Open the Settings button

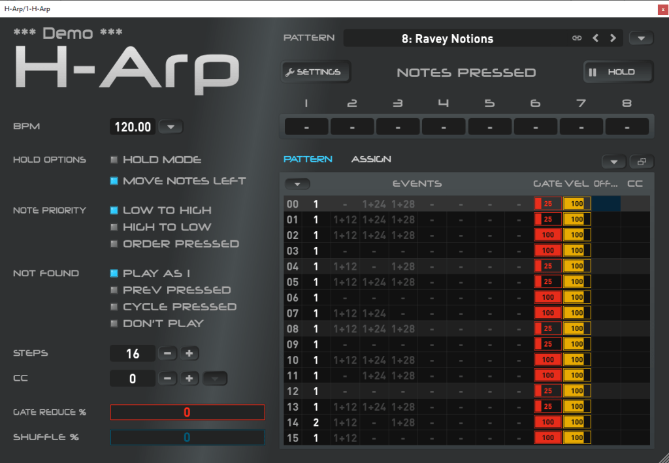point(316,72)
